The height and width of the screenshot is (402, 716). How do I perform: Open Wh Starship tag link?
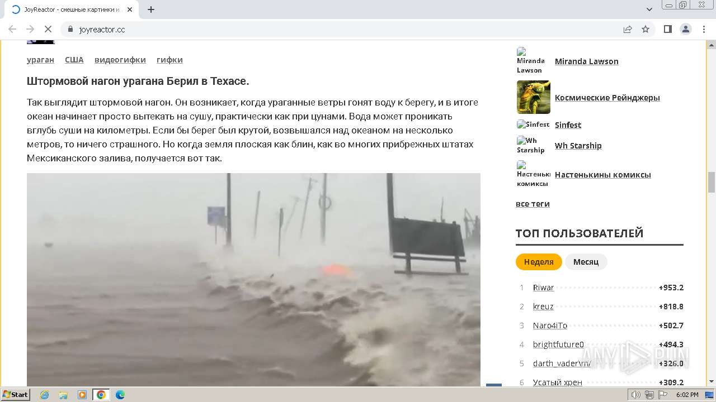tap(578, 146)
